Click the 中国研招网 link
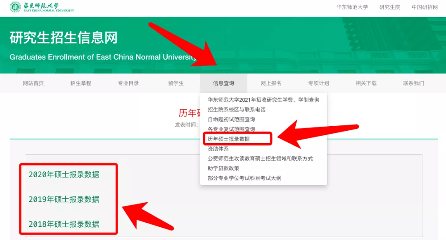Viewport: 446px width, 240px height. tap(425, 7)
